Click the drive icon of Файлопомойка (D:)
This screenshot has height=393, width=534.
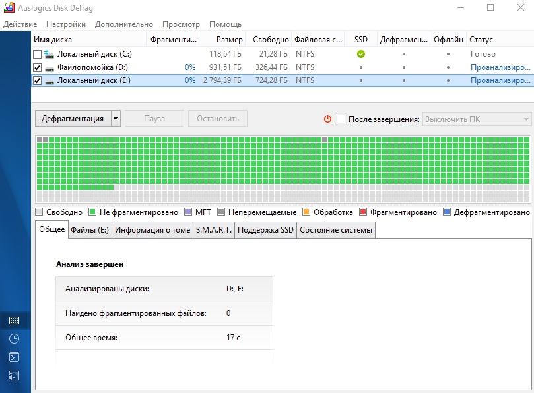[50, 67]
